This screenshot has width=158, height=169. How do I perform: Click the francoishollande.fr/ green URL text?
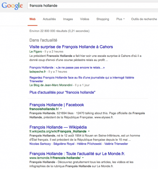[x=44, y=109]
